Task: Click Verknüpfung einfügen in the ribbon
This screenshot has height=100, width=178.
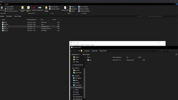Action: coord(11,11)
